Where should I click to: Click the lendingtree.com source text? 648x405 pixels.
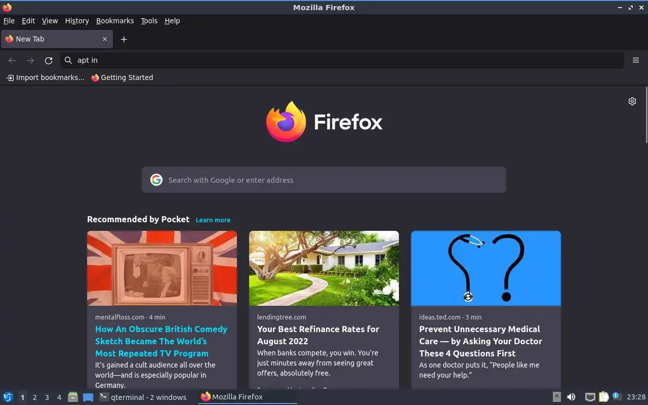(281, 317)
